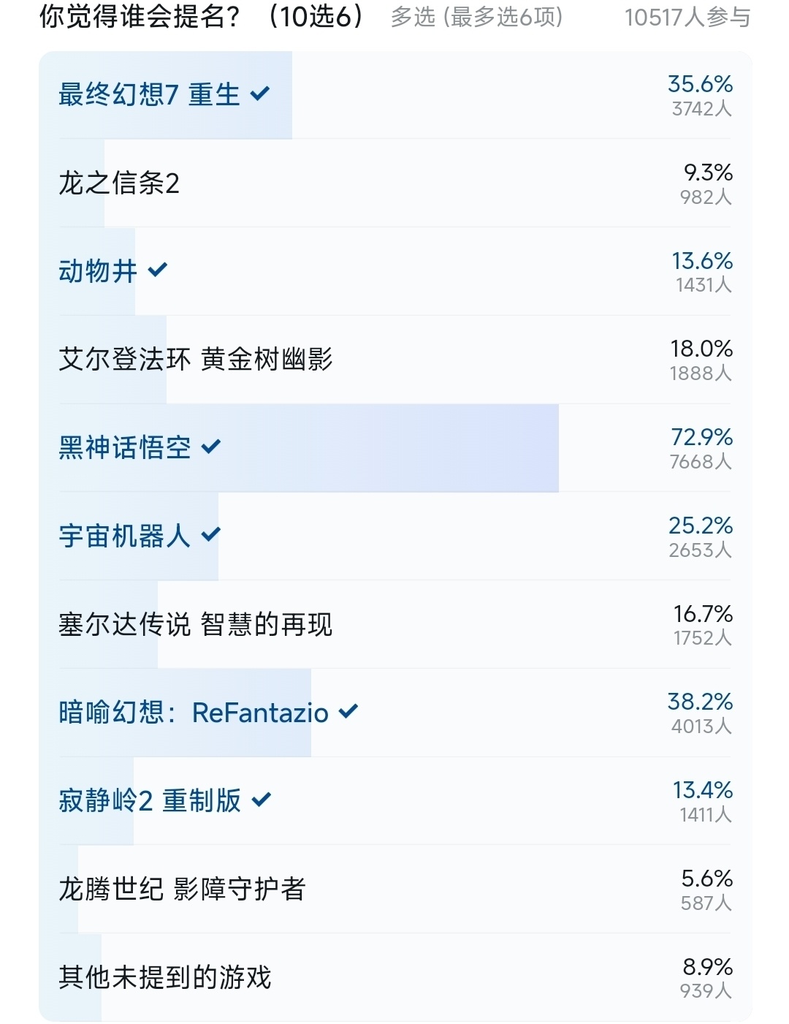
Task: Click the checkmark beside 宇宙机器人
Action: pyautogui.click(x=211, y=535)
